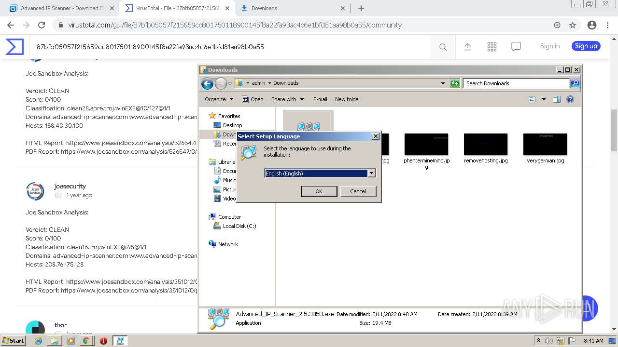Viewport: 618px width, 347px height.
Task: Click the Search Downloads magnifier icon
Action: coord(575,83)
